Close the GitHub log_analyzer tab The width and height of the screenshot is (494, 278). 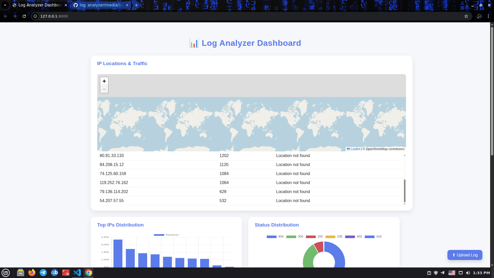point(127,5)
